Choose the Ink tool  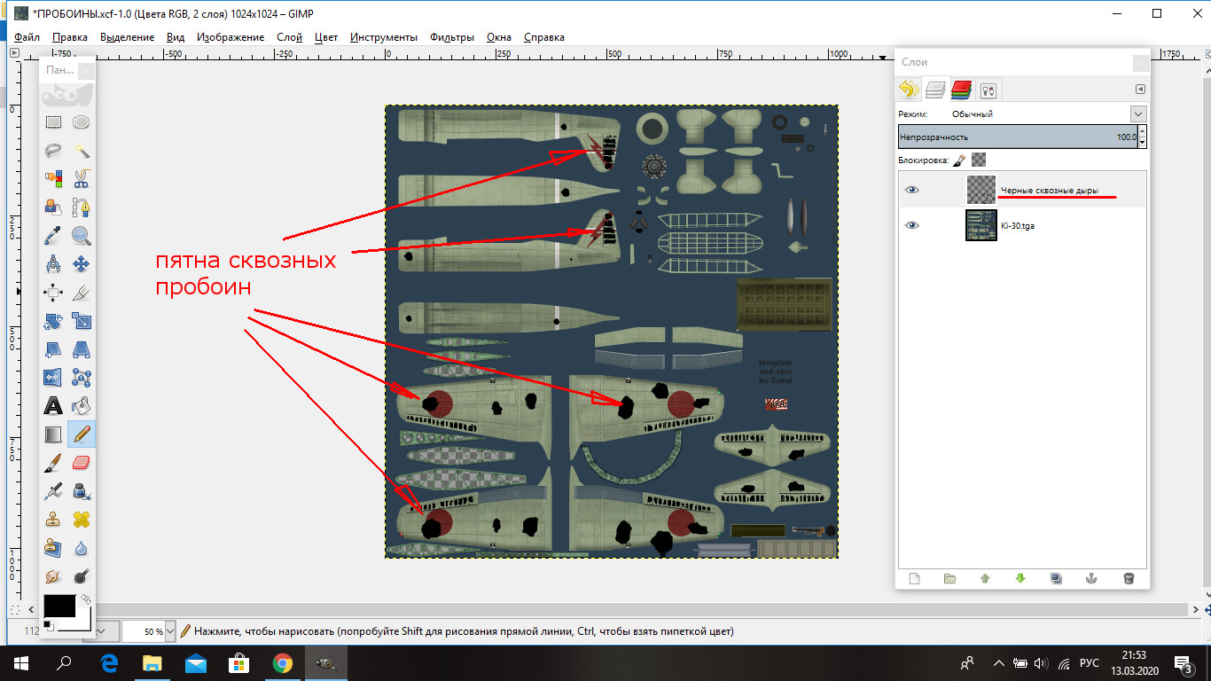click(x=82, y=491)
